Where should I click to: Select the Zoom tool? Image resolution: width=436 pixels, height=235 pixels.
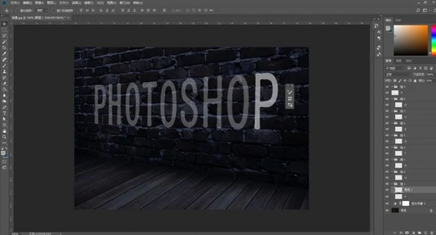[4, 137]
